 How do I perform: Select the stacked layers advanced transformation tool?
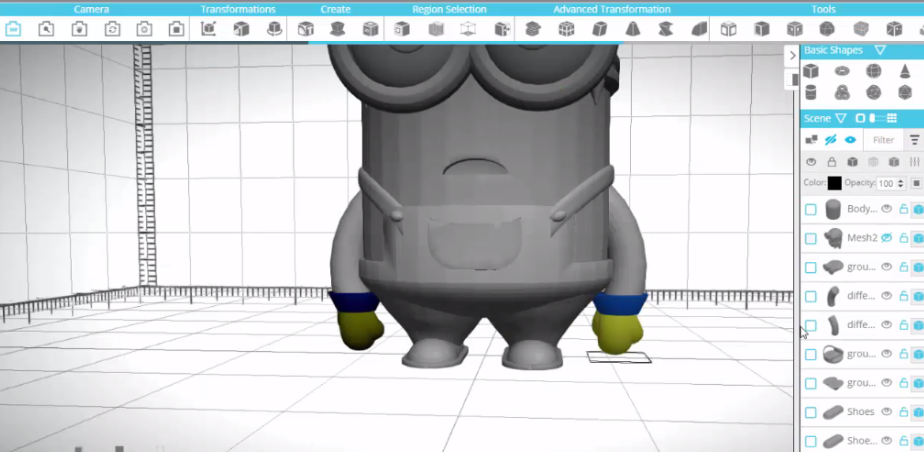[x=533, y=29]
